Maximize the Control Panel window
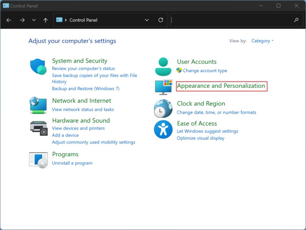 click(x=278, y=6)
